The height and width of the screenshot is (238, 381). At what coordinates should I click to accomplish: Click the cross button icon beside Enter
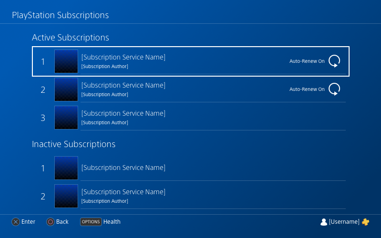(x=16, y=222)
